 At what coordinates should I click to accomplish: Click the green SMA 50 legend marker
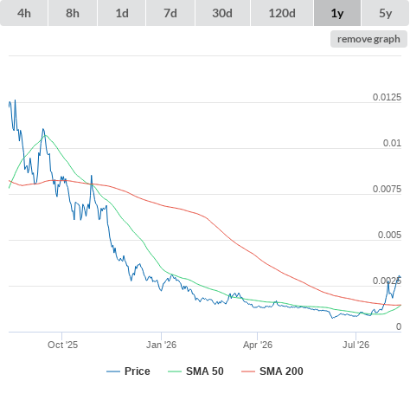pyautogui.click(x=175, y=371)
